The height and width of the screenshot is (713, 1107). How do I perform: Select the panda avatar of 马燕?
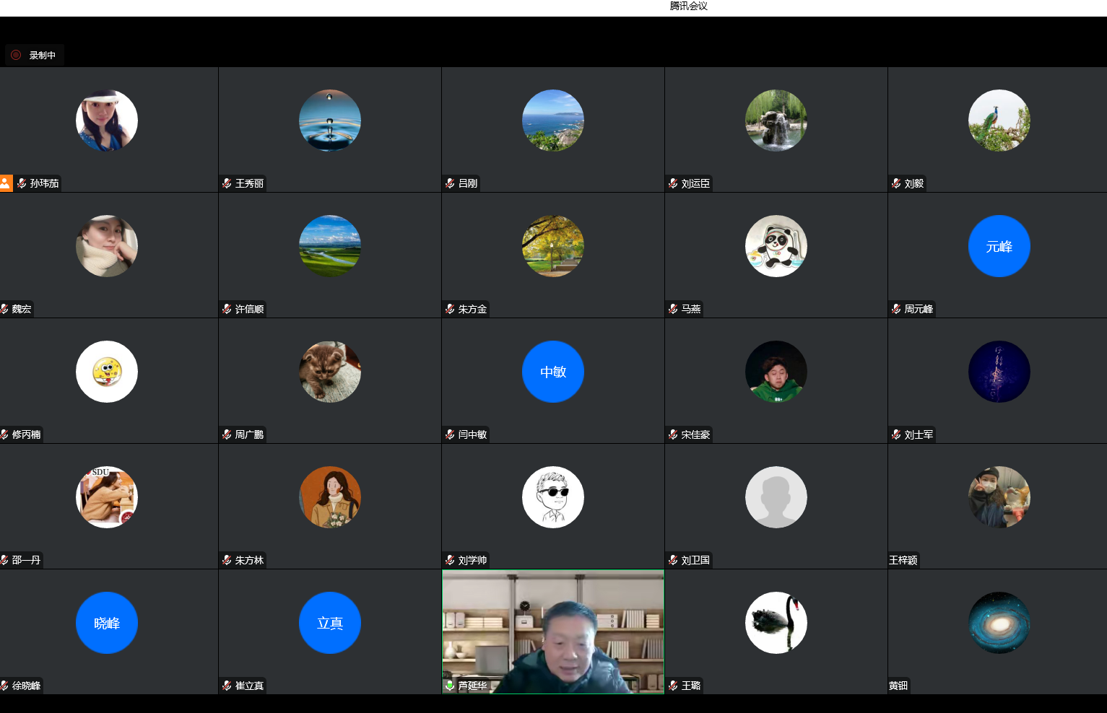click(776, 246)
